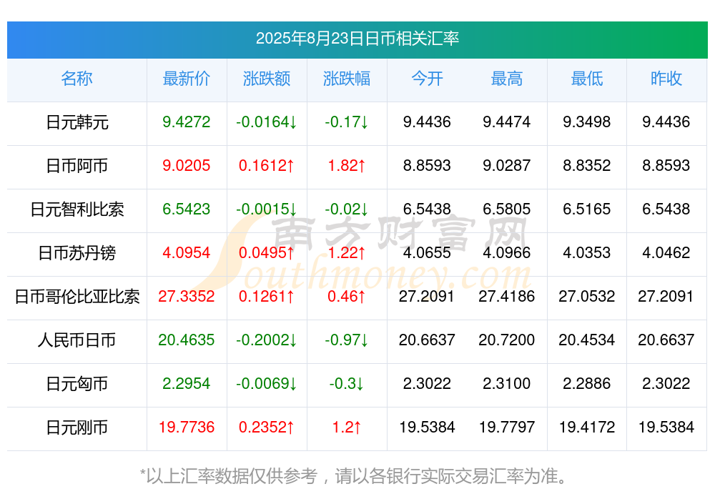Select high value 2.3100
The height and width of the screenshot is (499, 715).
pos(507,383)
